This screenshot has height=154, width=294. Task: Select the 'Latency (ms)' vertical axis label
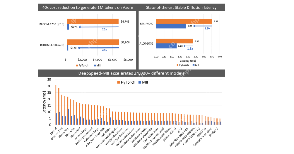coord(44,102)
